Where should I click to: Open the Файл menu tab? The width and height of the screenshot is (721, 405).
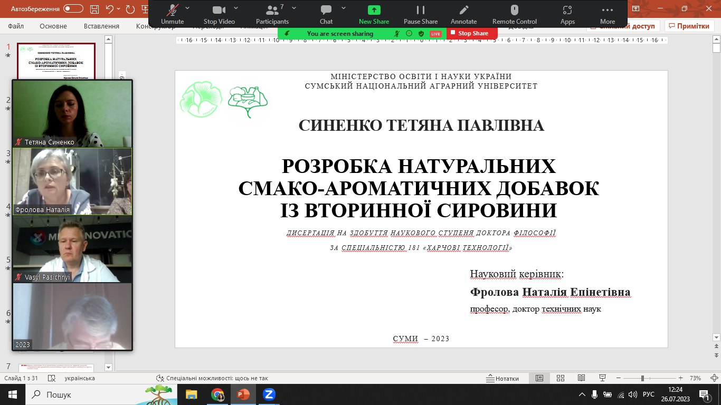16,26
